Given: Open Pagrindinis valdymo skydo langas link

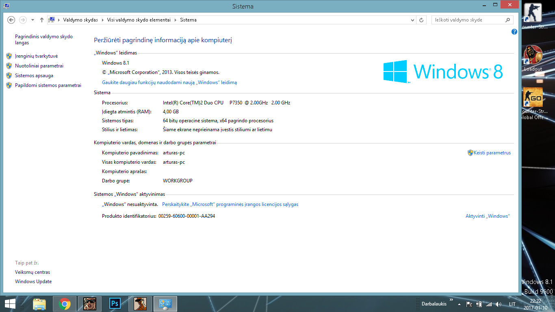Looking at the screenshot, I should pyautogui.click(x=44, y=39).
